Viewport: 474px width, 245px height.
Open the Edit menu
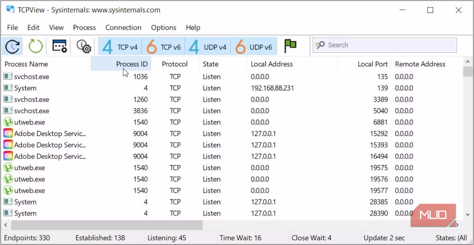[x=33, y=28]
